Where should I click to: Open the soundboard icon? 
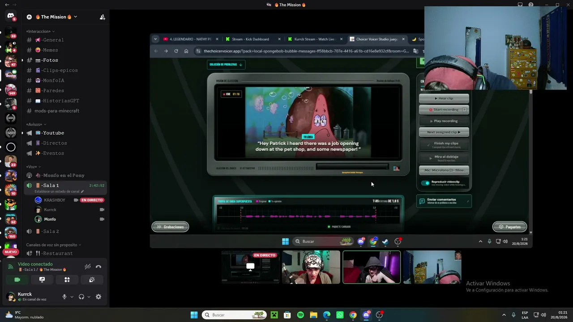[x=92, y=280]
